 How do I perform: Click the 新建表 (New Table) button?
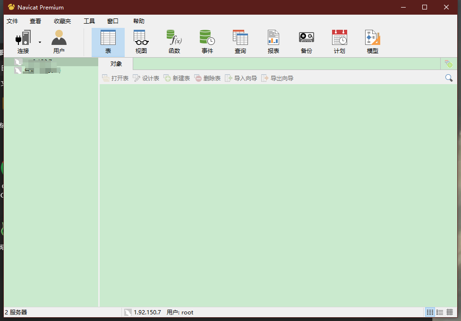tap(177, 78)
